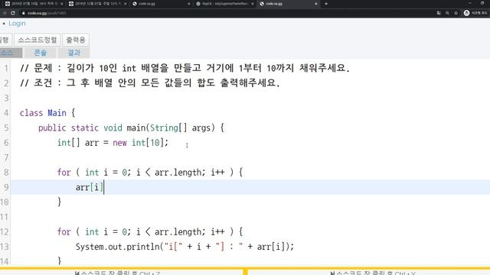490x275 pixels.
Task: Click the 'int[] arr = new int[10];' line
Action: pyautogui.click(x=113, y=143)
